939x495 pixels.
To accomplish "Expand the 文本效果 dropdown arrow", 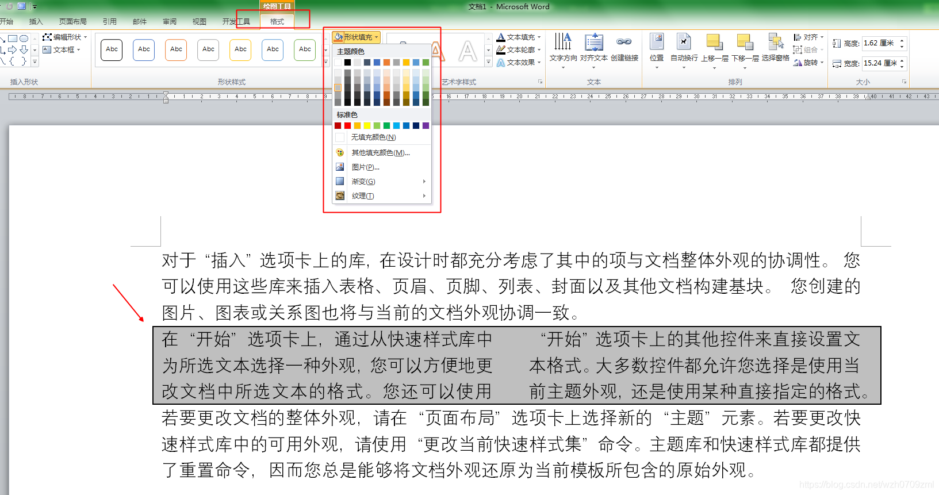I will pos(539,63).
